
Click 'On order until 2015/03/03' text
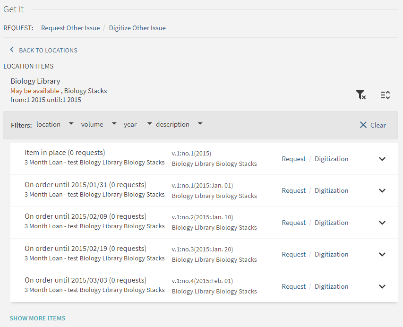(x=66, y=280)
